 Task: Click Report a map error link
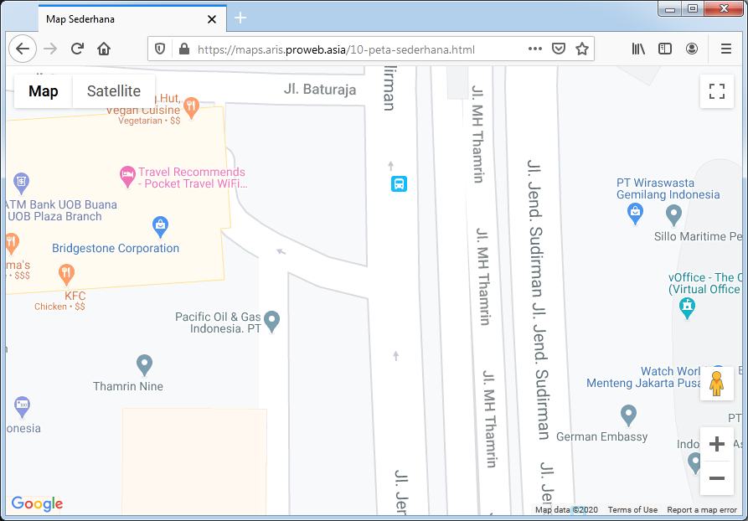[x=702, y=510]
